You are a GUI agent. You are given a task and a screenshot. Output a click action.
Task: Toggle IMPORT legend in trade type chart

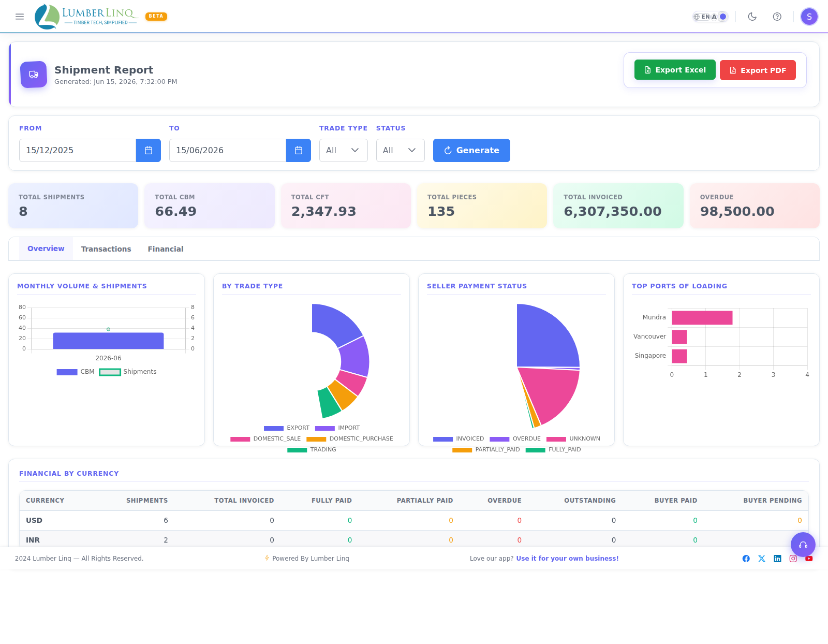tap(337, 428)
